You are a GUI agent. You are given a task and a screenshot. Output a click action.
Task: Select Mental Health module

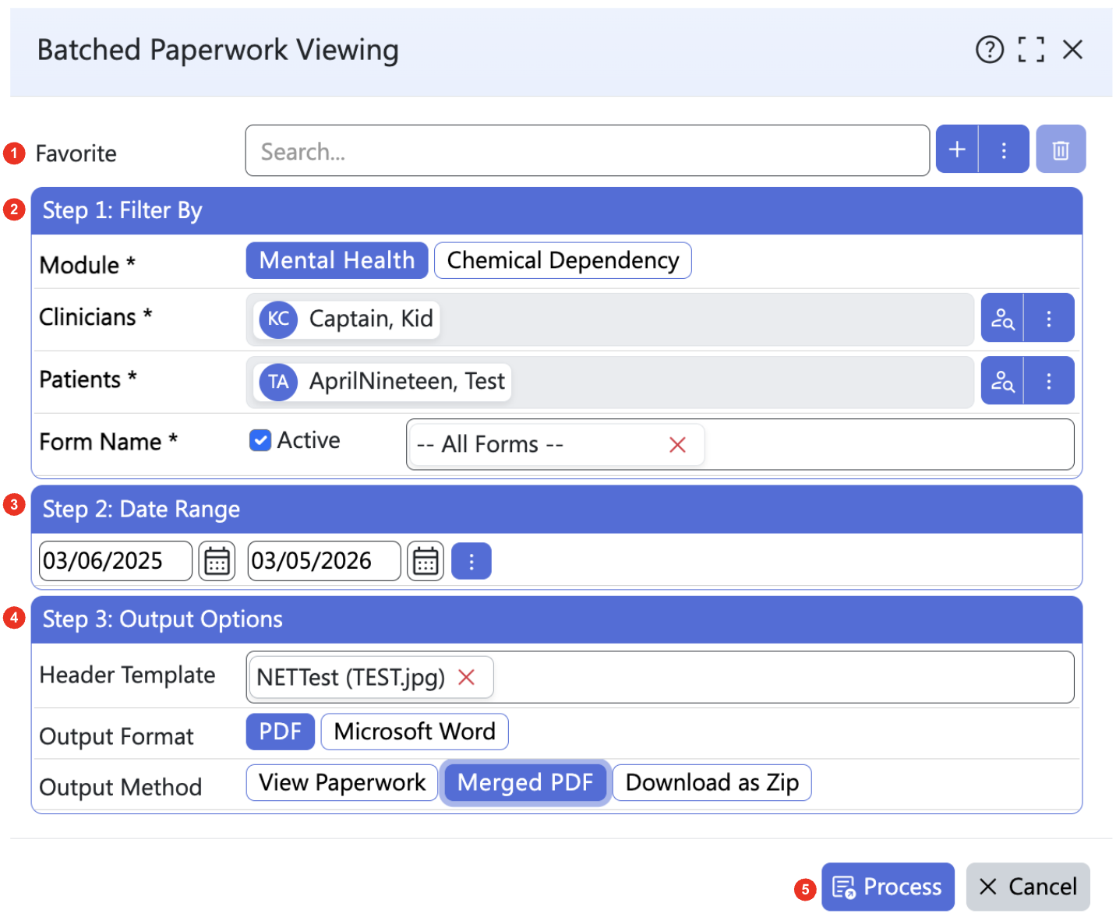[337, 260]
